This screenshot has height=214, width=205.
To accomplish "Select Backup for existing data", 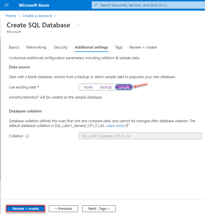I will (106, 87).
